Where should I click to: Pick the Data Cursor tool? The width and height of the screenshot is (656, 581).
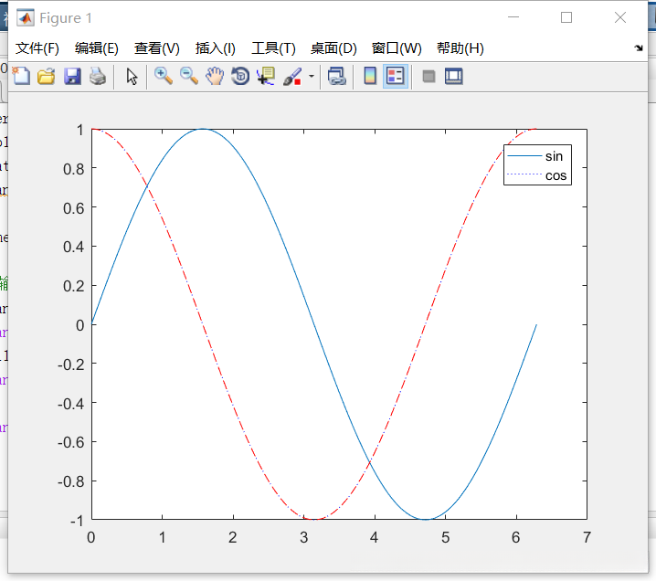tap(266, 77)
